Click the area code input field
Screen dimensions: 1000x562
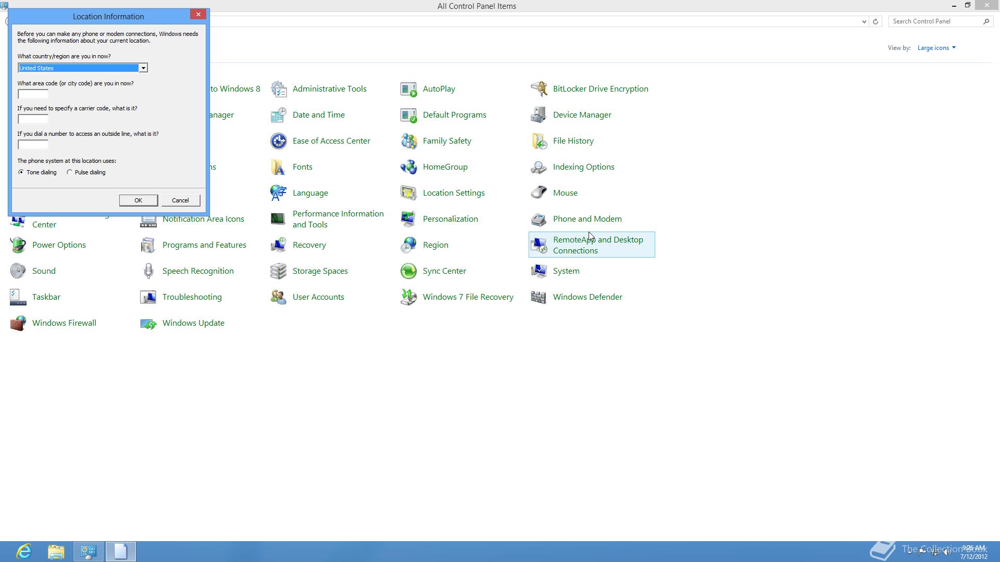coord(33,94)
